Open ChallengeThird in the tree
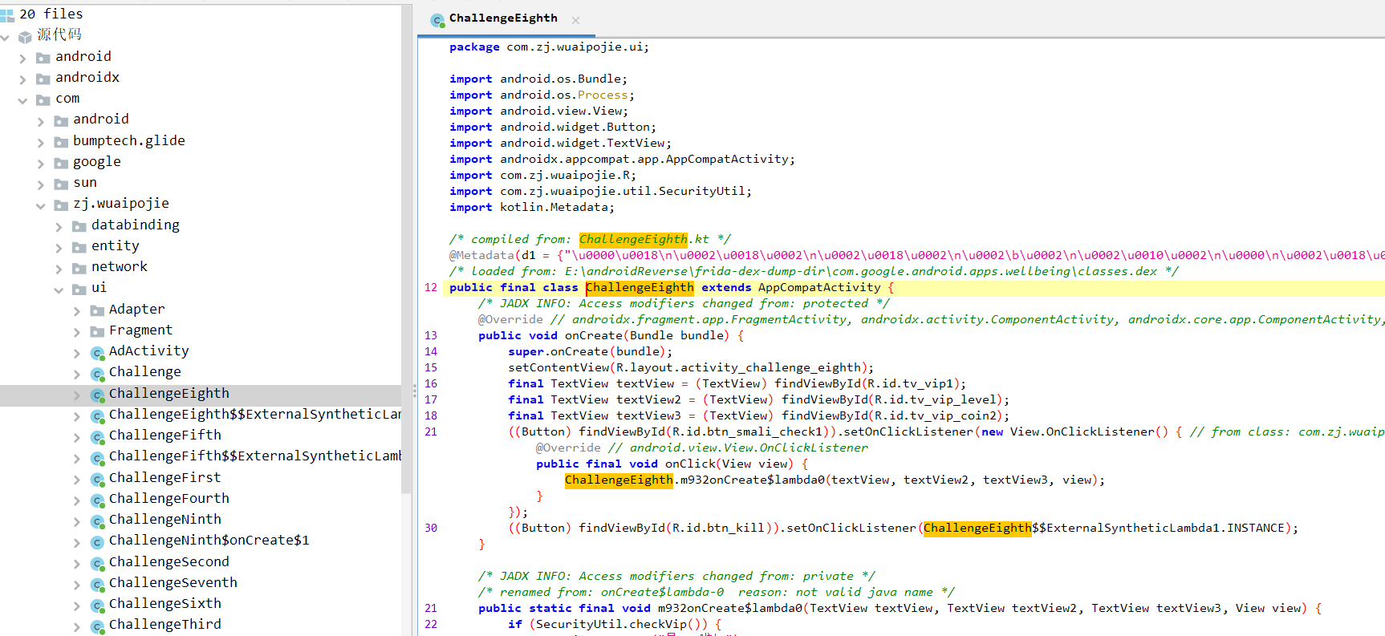 click(165, 625)
